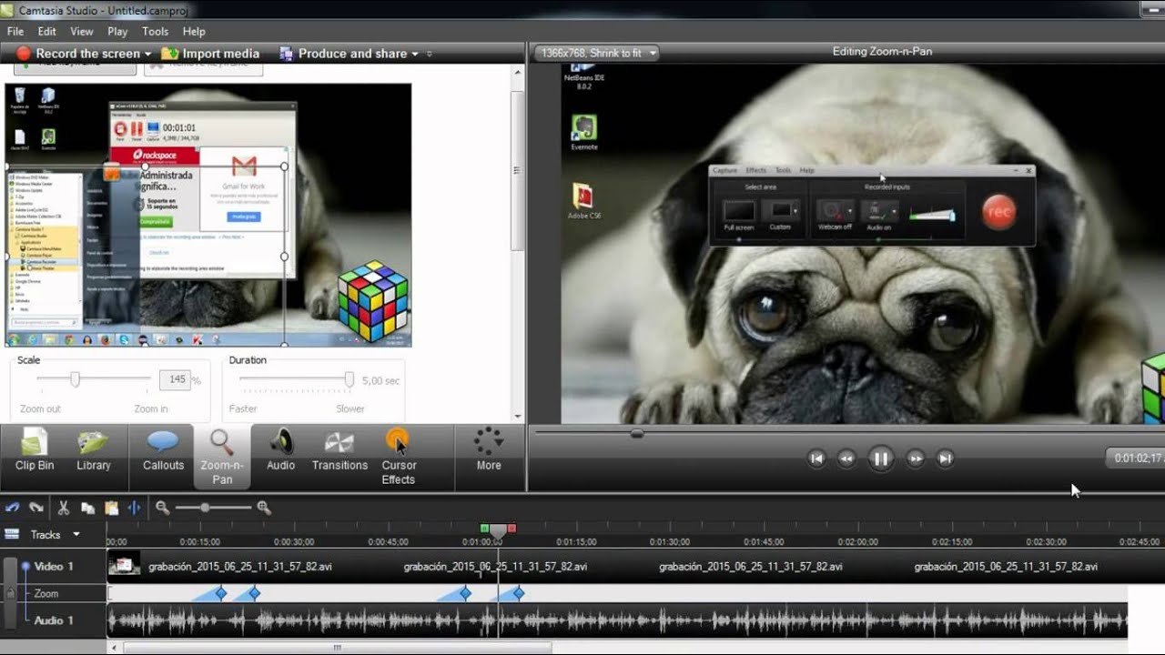This screenshot has width=1165, height=655.
Task: Select the first zoom keyframe diamond
Action: coord(220,593)
